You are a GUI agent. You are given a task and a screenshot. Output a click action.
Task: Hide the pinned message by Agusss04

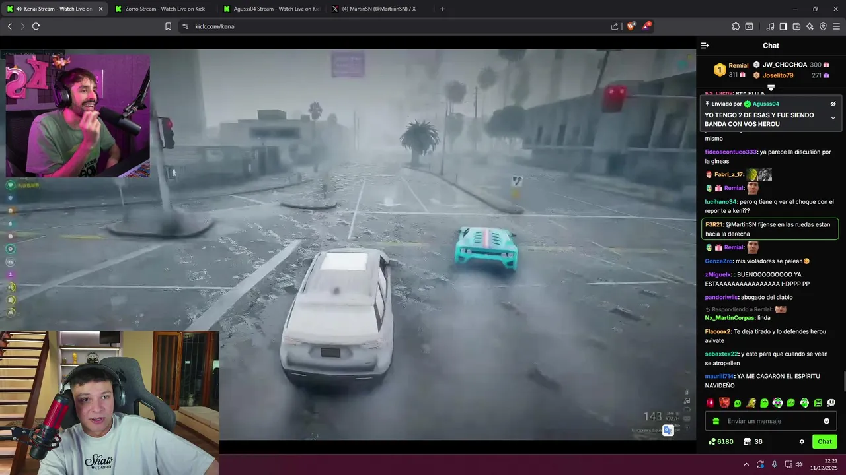tap(833, 104)
